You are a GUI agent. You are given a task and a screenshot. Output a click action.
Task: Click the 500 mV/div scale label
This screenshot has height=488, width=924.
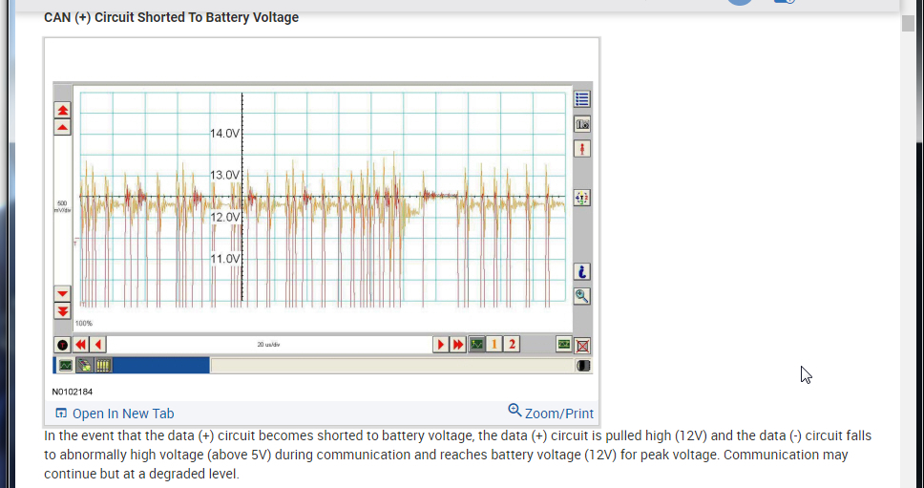[62, 207]
